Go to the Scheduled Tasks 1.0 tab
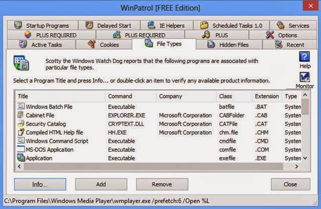321x209 pixels. [x=231, y=25]
